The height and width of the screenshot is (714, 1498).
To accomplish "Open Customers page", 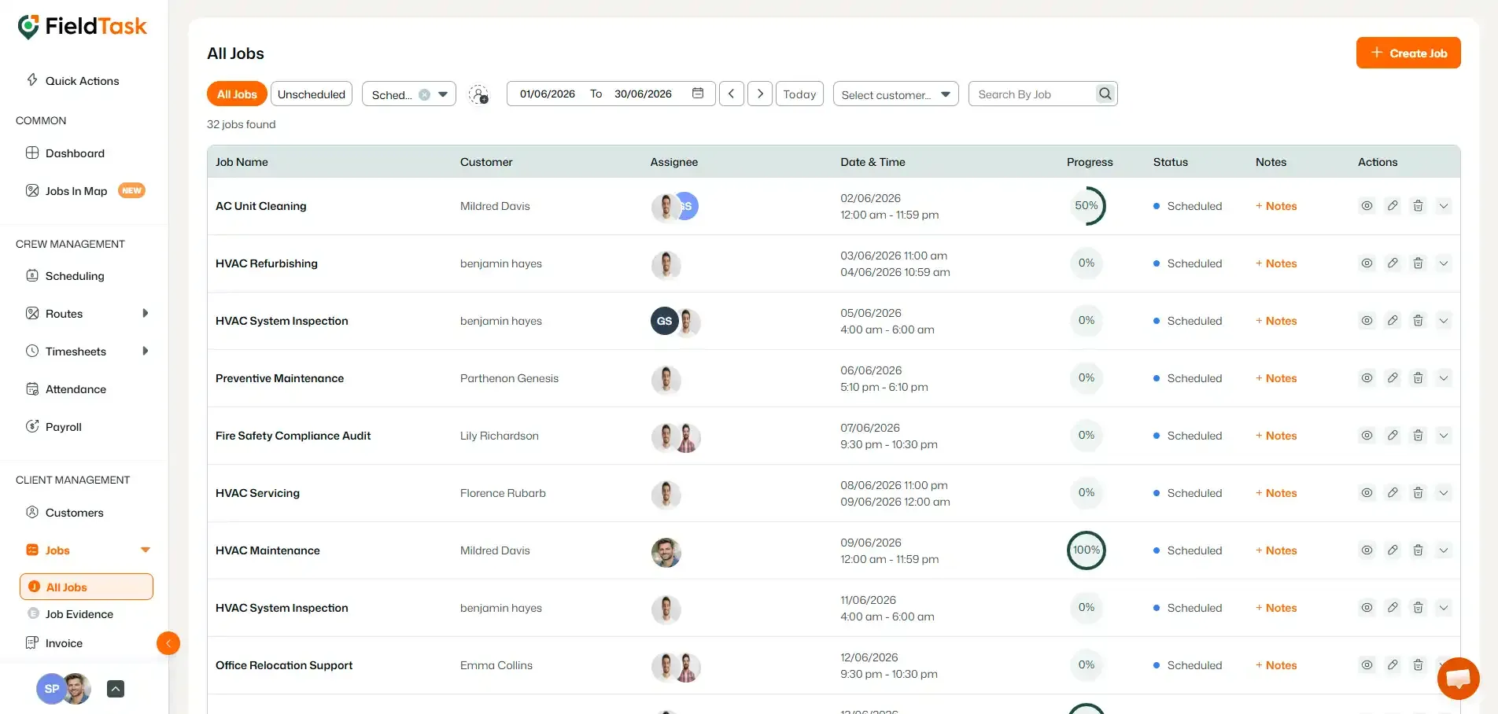I will click(x=65, y=512).
